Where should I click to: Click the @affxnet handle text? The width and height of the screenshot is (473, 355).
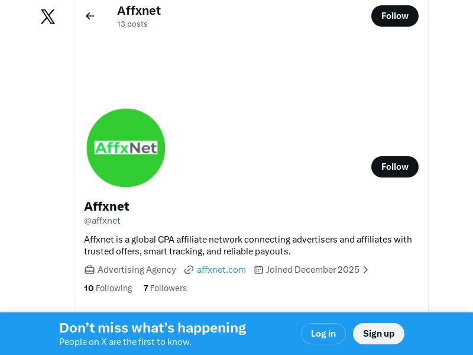102,221
